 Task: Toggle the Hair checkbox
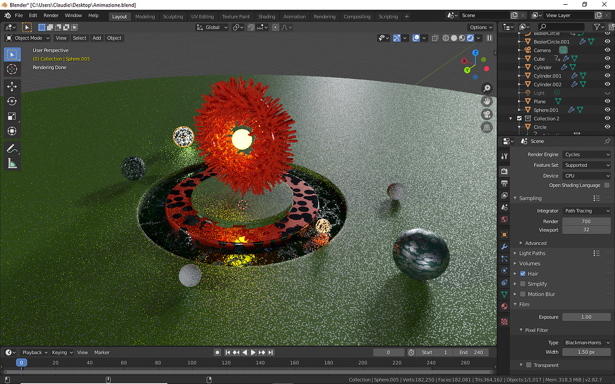pyautogui.click(x=523, y=274)
